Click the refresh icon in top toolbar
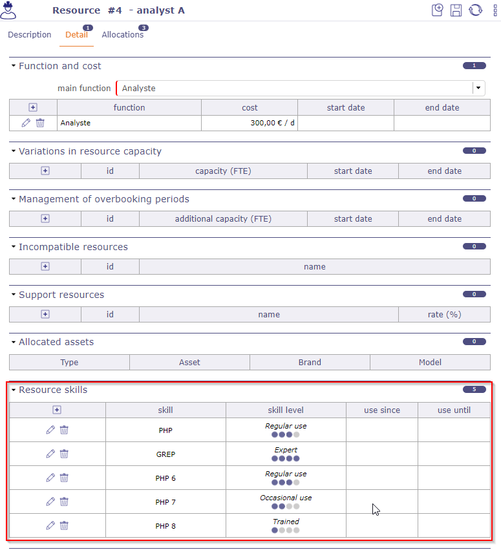501x550 pixels. coord(476,10)
